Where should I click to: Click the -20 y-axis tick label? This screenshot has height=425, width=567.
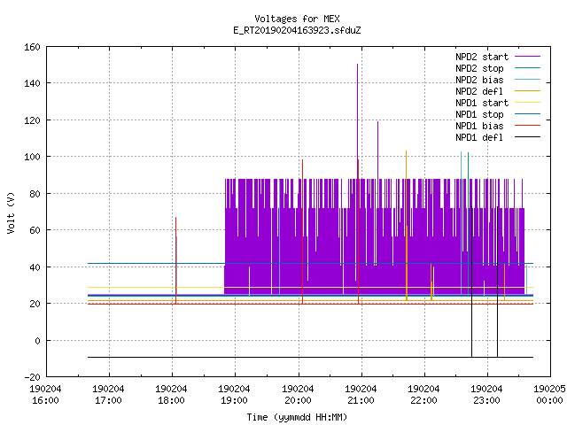tap(32, 377)
